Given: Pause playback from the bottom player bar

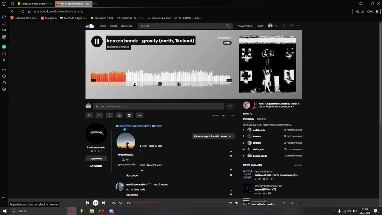Looking at the screenshot, I should [95, 203].
